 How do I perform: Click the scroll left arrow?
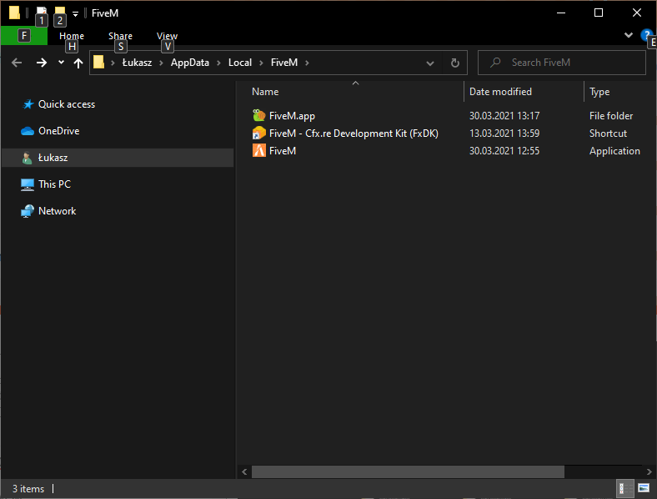click(x=244, y=471)
